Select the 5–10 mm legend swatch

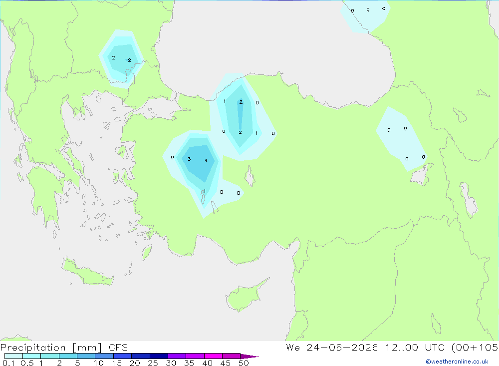[86, 356]
